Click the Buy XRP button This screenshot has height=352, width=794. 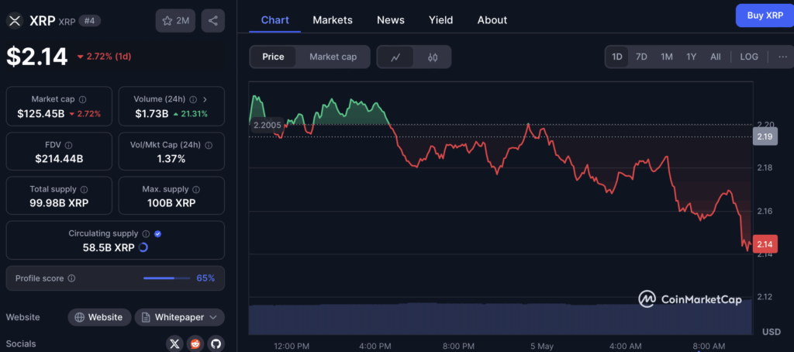(765, 16)
